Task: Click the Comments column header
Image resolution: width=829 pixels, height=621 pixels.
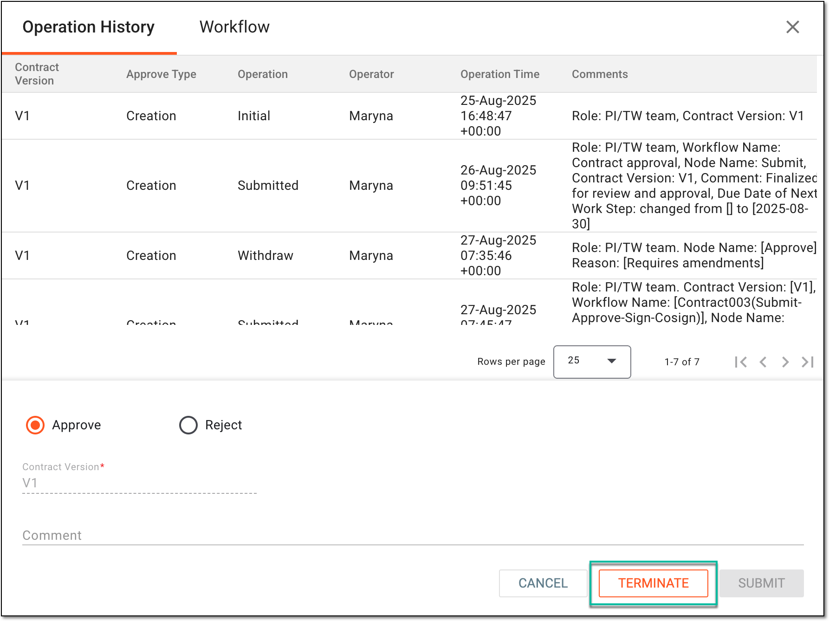Action: pos(600,74)
